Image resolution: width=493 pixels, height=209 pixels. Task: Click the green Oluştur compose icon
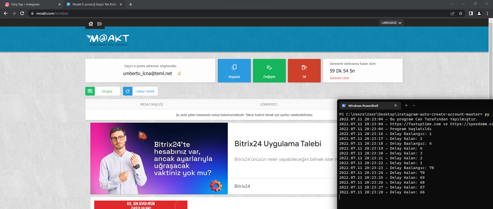tap(90, 91)
